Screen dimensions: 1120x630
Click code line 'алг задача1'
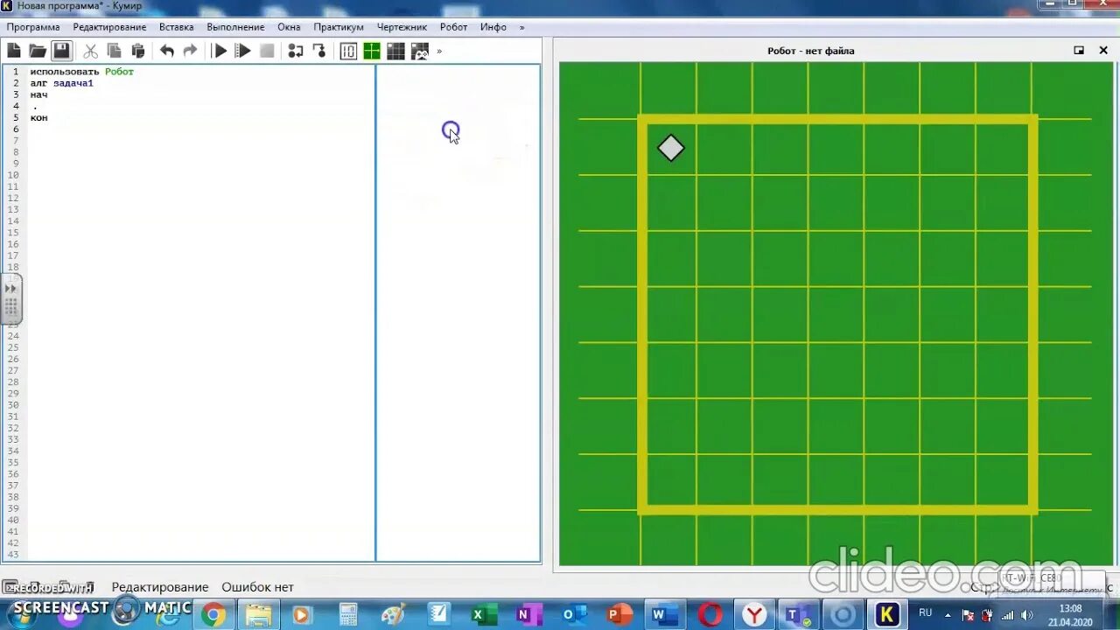pos(61,83)
